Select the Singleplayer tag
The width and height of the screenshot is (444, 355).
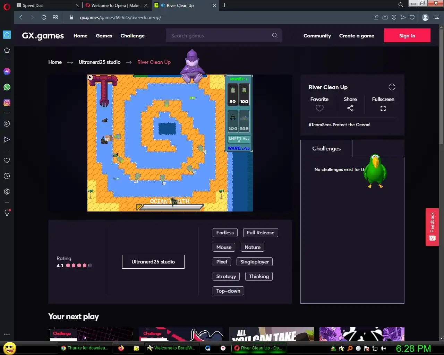255,262
